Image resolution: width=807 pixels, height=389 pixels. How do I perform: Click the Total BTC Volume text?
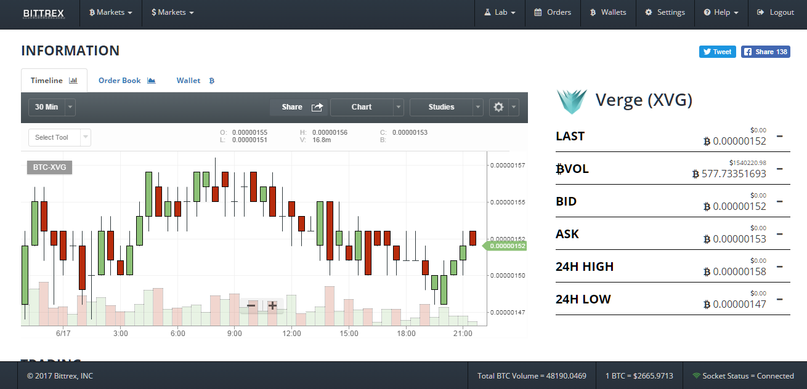tap(532, 375)
